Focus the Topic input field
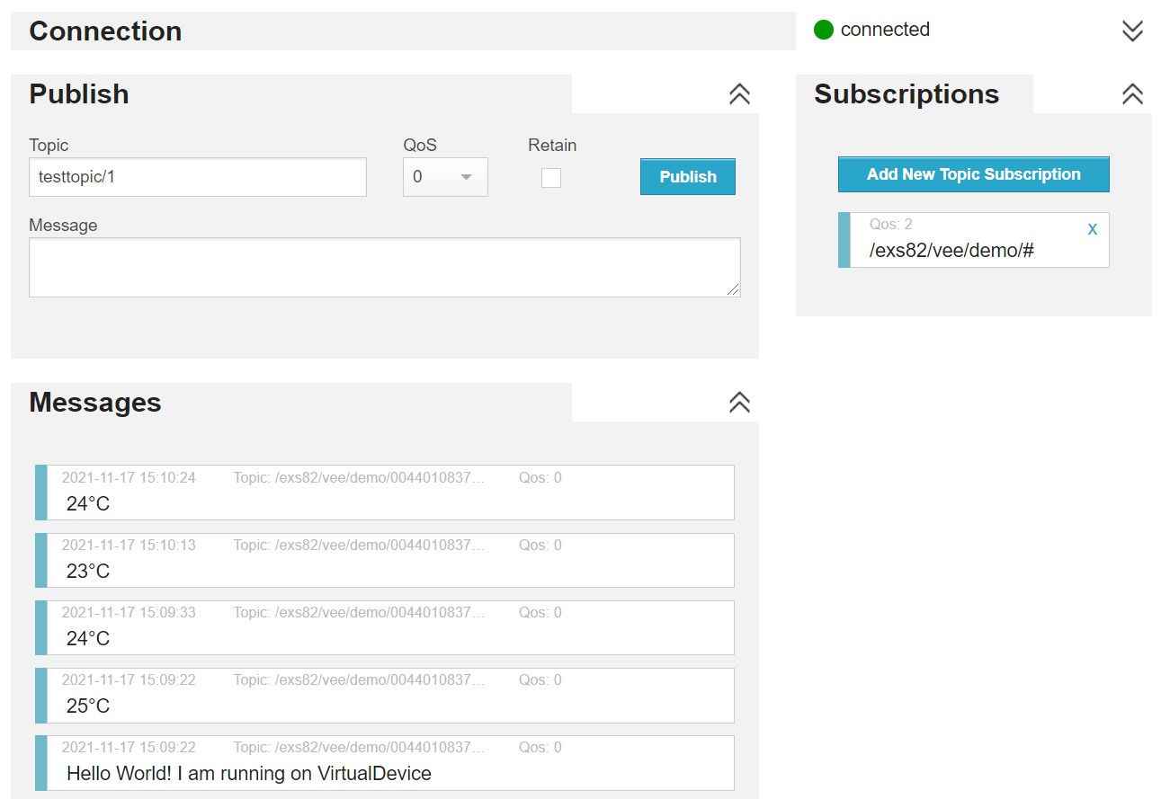This screenshot has height=799, width=1161. coord(198,177)
